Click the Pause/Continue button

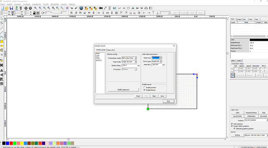(x=251, y=113)
